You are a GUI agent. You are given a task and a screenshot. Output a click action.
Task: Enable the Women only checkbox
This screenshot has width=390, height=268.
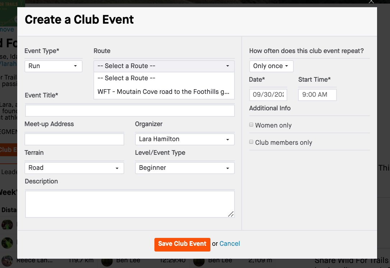coord(251,124)
